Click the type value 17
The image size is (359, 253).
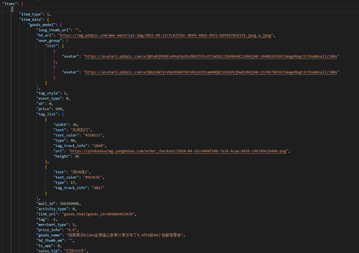(73, 183)
